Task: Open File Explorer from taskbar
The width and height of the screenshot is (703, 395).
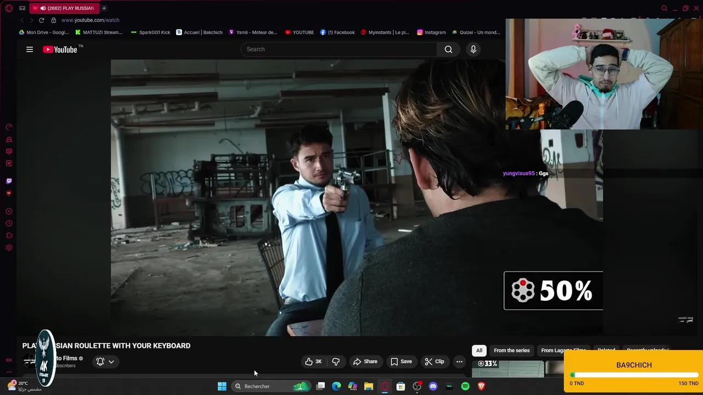Action: pos(369,386)
